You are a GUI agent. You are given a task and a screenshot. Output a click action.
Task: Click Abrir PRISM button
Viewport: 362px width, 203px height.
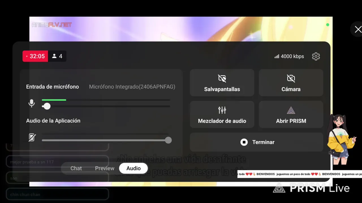[291, 114]
